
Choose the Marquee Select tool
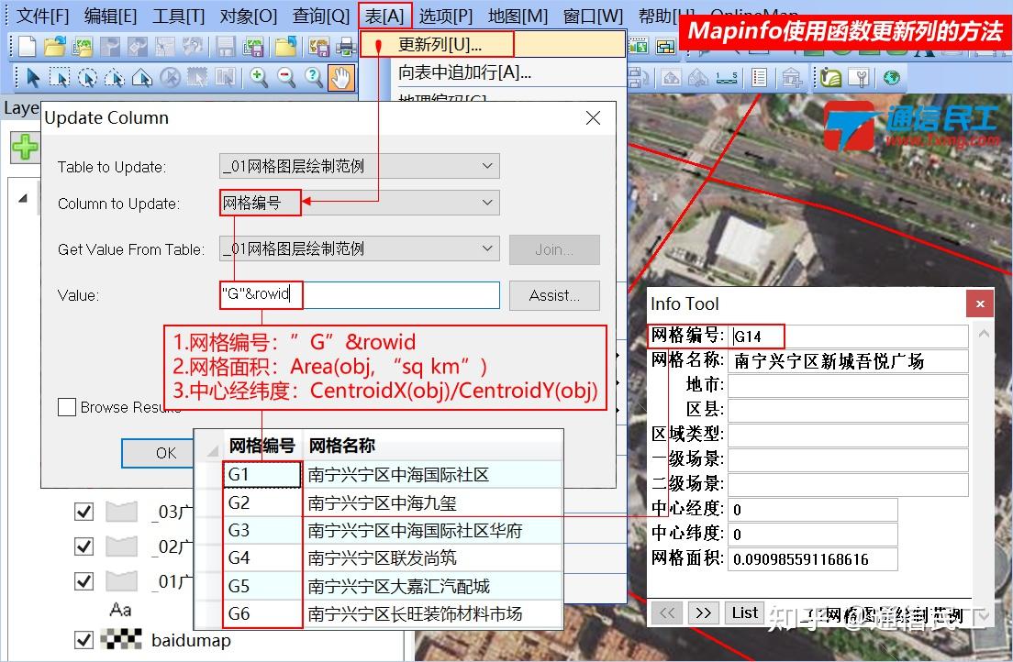coord(60,78)
